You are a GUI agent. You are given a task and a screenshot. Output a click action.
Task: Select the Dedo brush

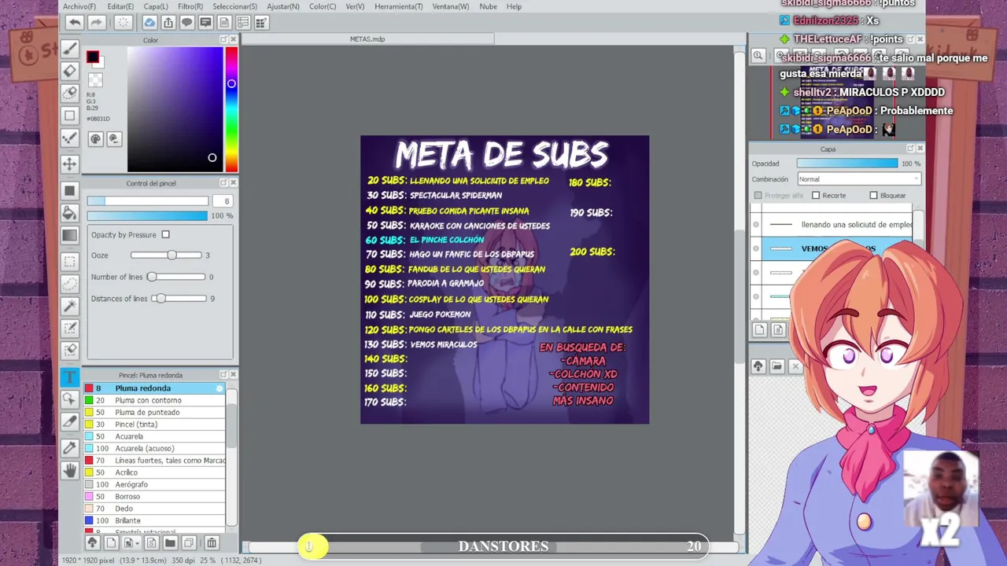click(154, 509)
